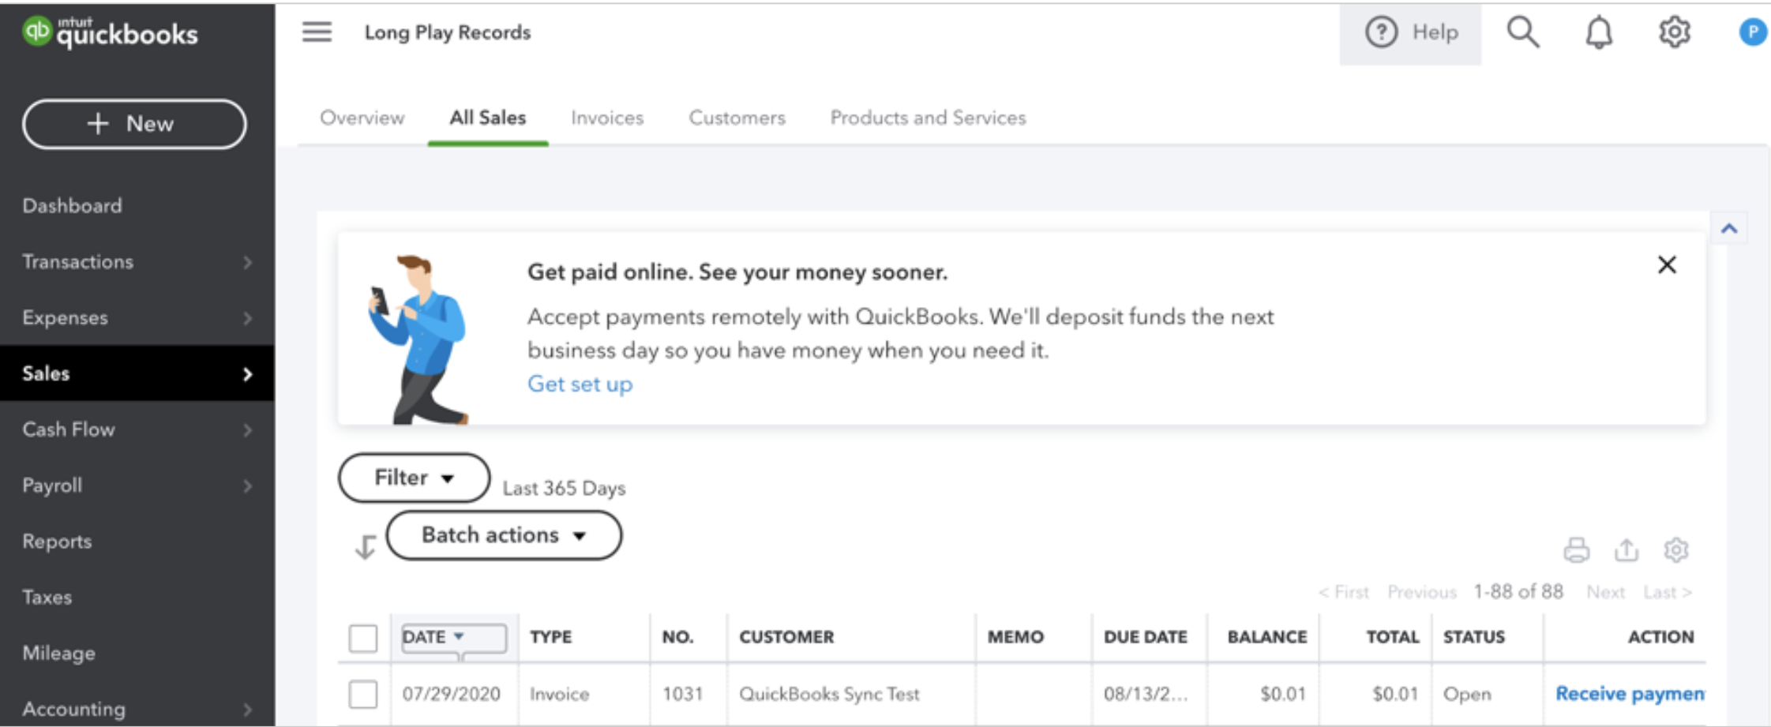This screenshot has height=727, width=1771.
Task: Open the search magnifier icon
Action: tap(1523, 32)
